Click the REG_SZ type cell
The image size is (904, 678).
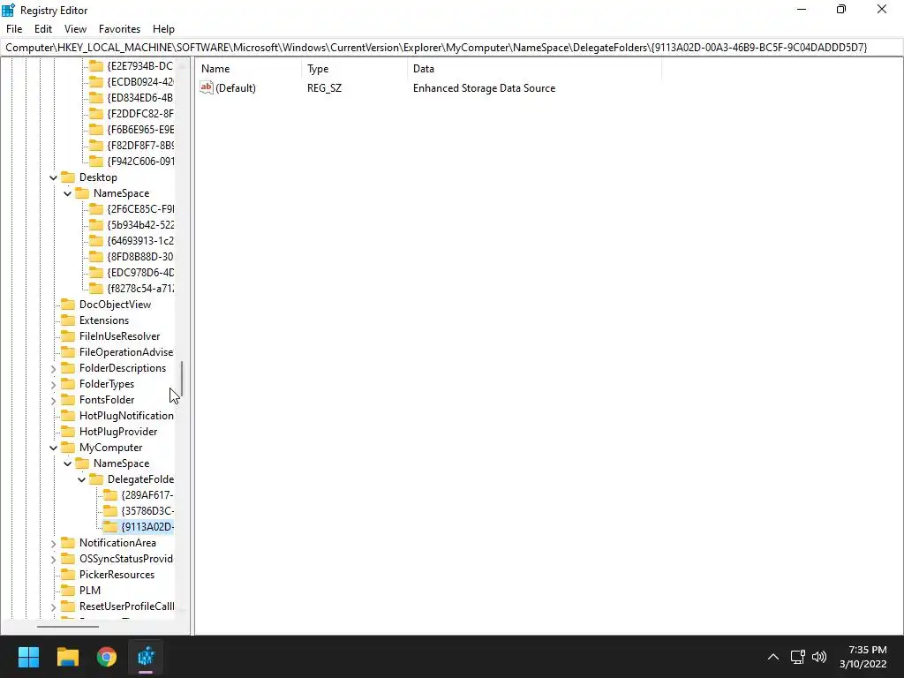pos(325,88)
